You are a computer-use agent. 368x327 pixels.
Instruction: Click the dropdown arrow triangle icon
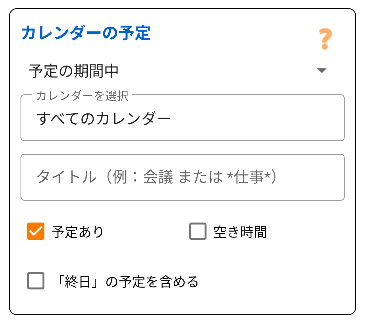pyautogui.click(x=322, y=71)
